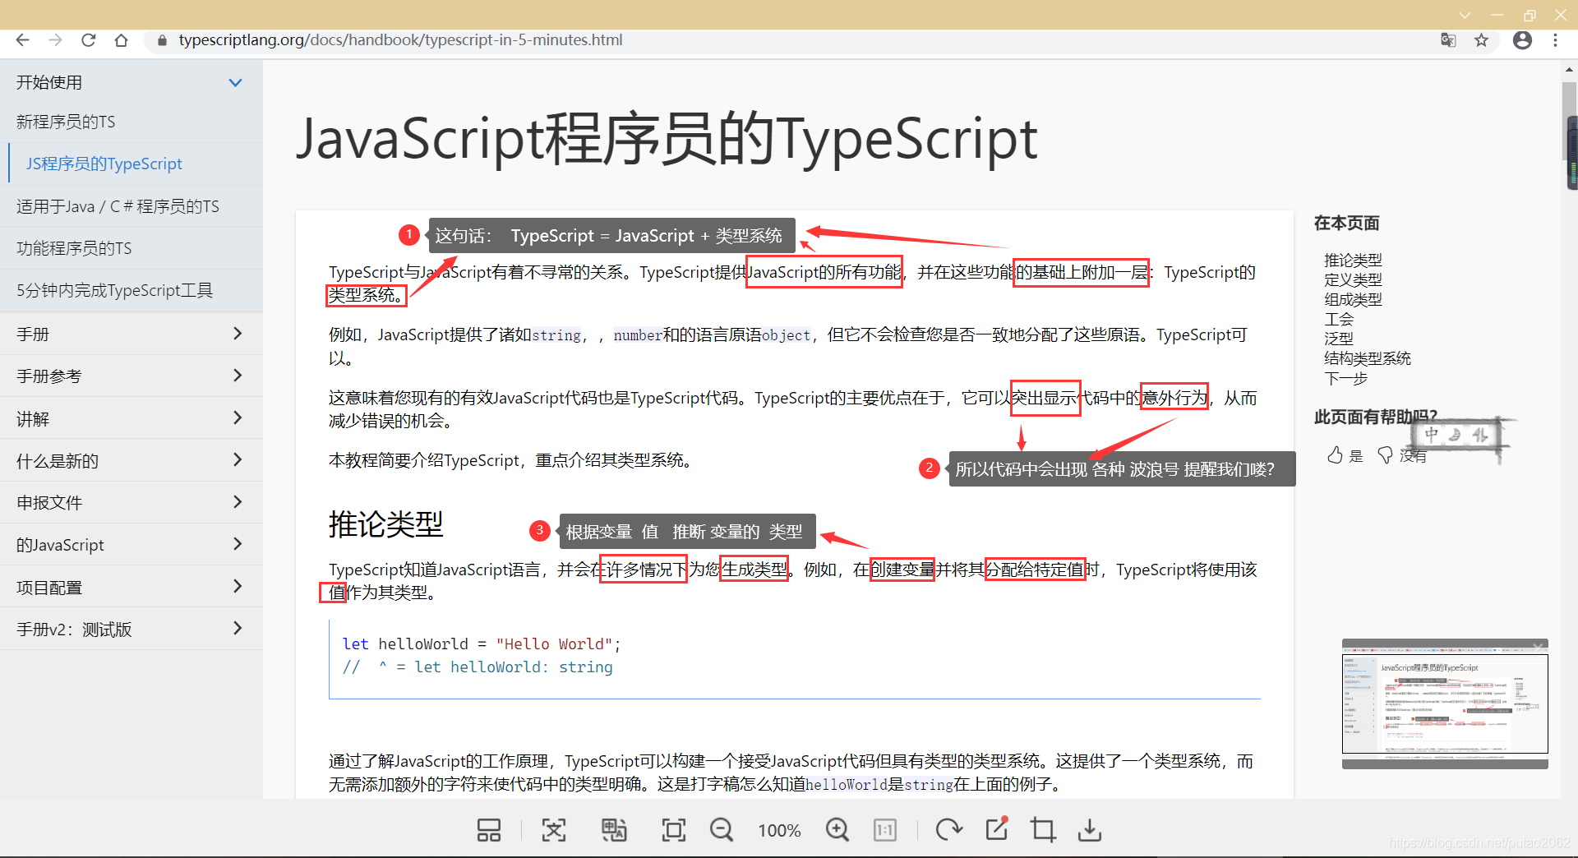
Task: Open the user profile avatar icon
Action: [1522, 39]
